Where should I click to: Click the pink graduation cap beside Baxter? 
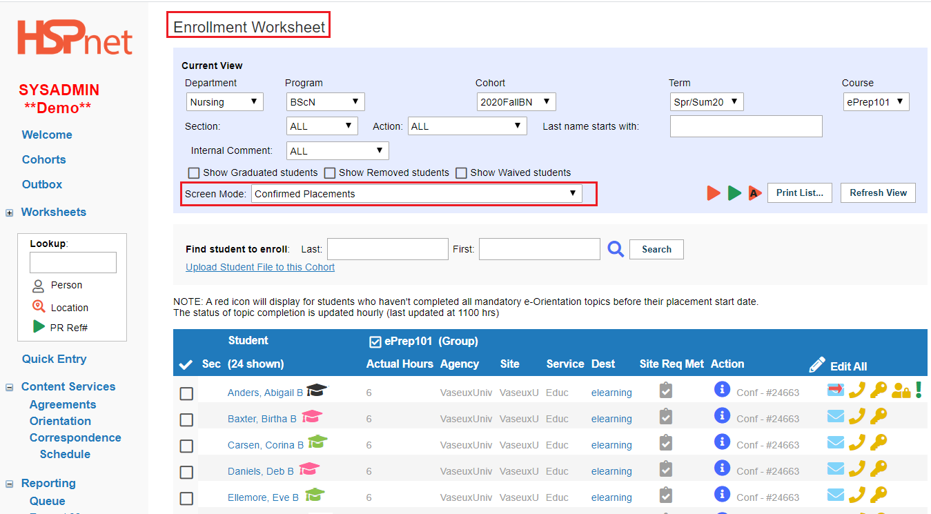(311, 417)
